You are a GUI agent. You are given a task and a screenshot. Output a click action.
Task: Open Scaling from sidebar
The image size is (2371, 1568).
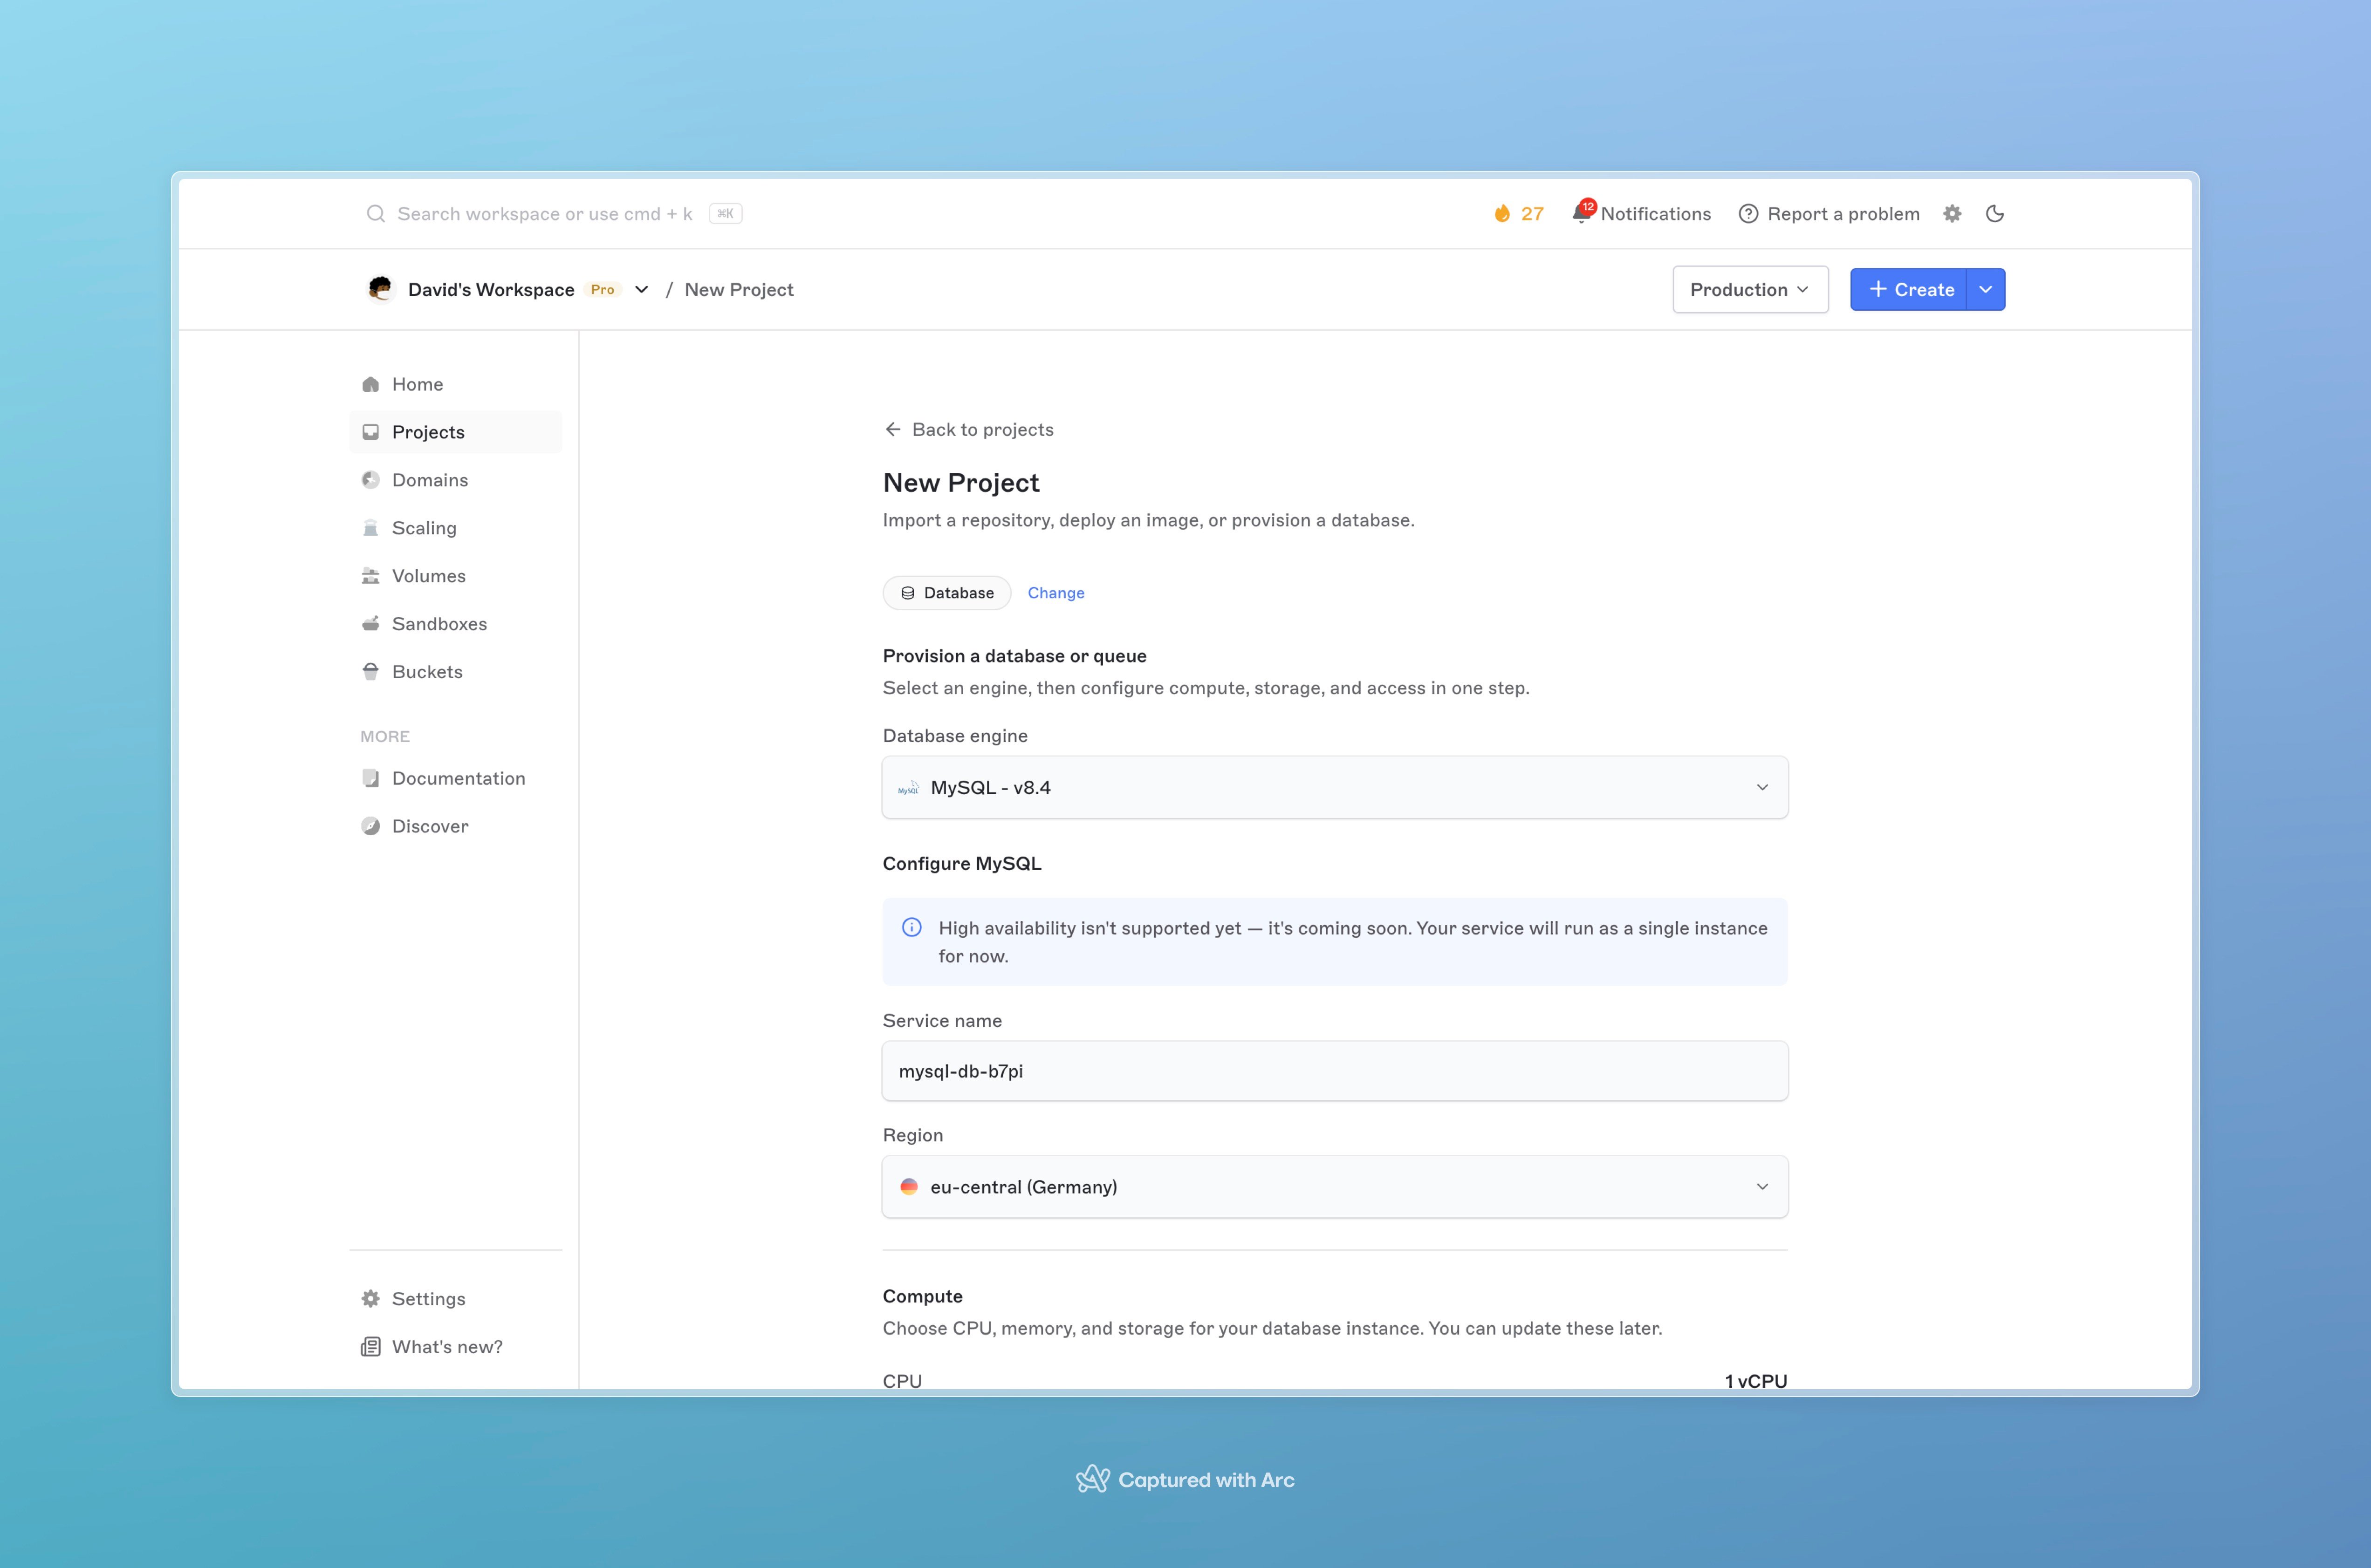(x=455, y=528)
